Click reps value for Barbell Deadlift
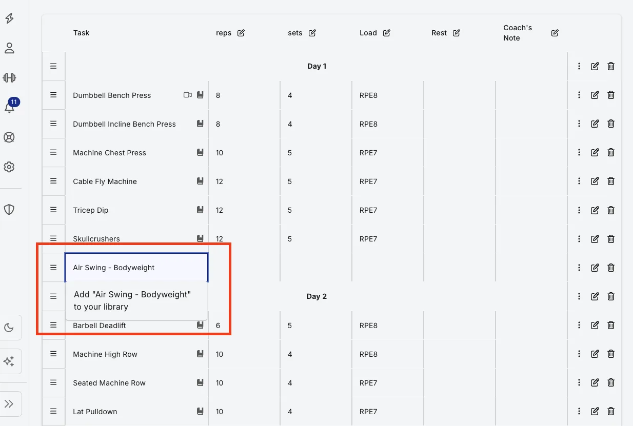 click(218, 326)
